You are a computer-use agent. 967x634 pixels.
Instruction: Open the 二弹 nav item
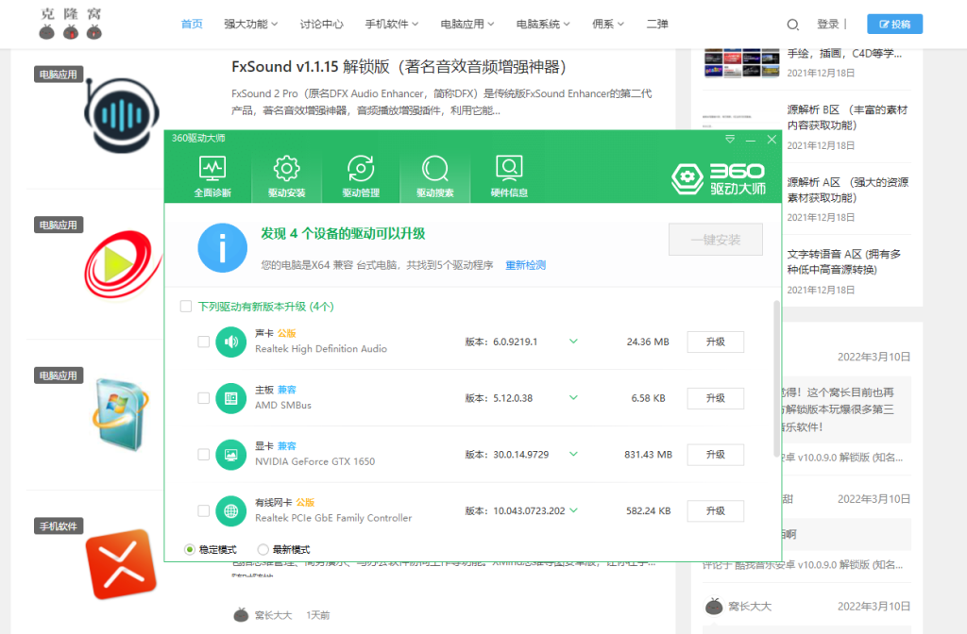pyautogui.click(x=657, y=24)
